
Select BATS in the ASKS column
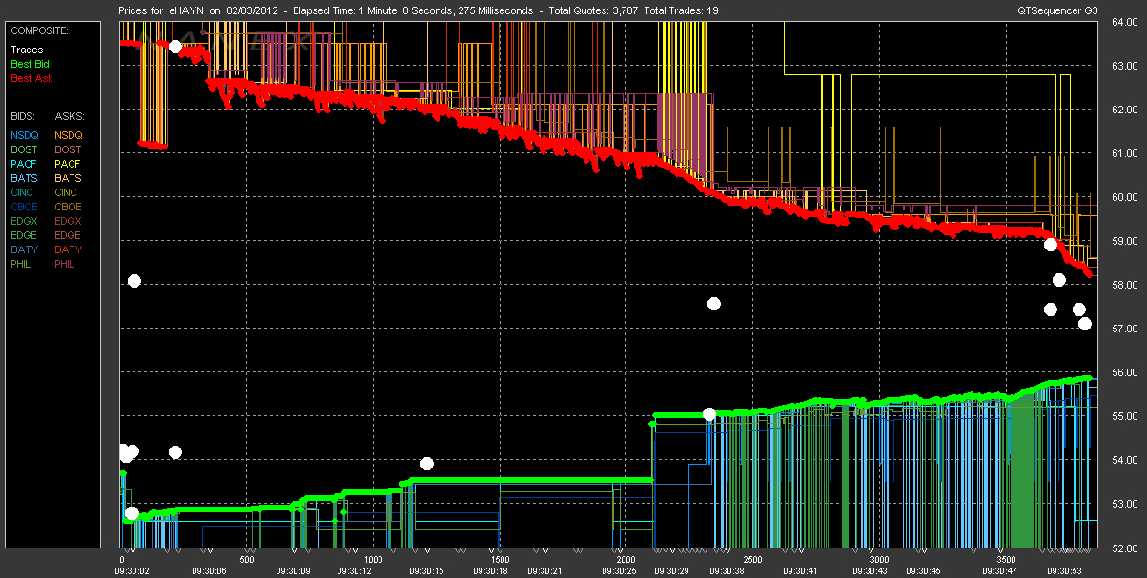click(69, 178)
